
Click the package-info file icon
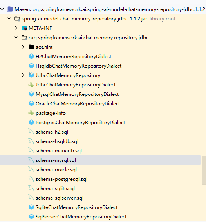coord(31,113)
